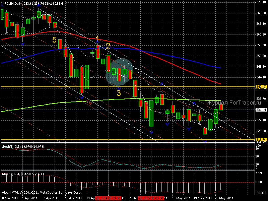Select the 256.70 price axis label
The width and height of the screenshot is (268, 201).
(x=261, y=45)
